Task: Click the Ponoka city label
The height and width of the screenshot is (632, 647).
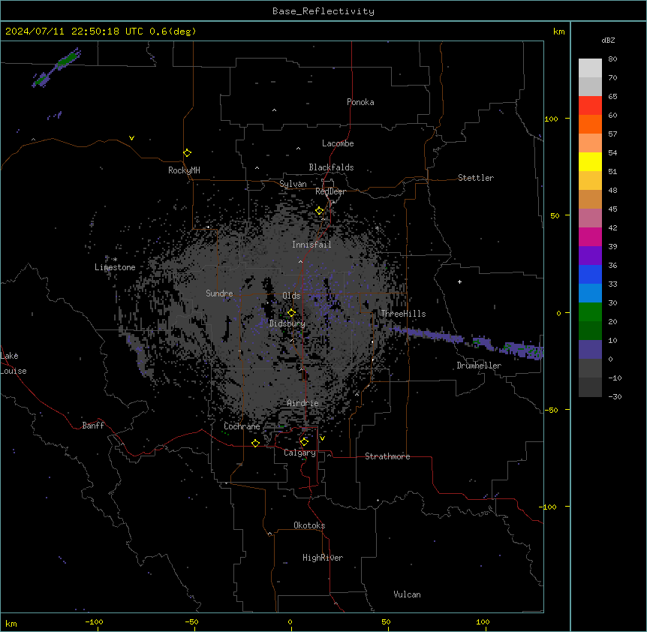Action: pyautogui.click(x=360, y=102)
